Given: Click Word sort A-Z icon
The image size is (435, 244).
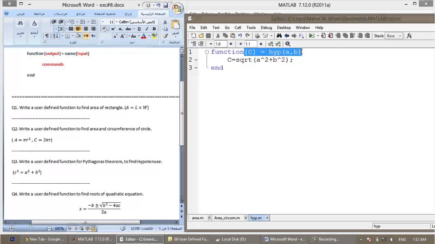Looking at the screenshot, I should [56, 36].
